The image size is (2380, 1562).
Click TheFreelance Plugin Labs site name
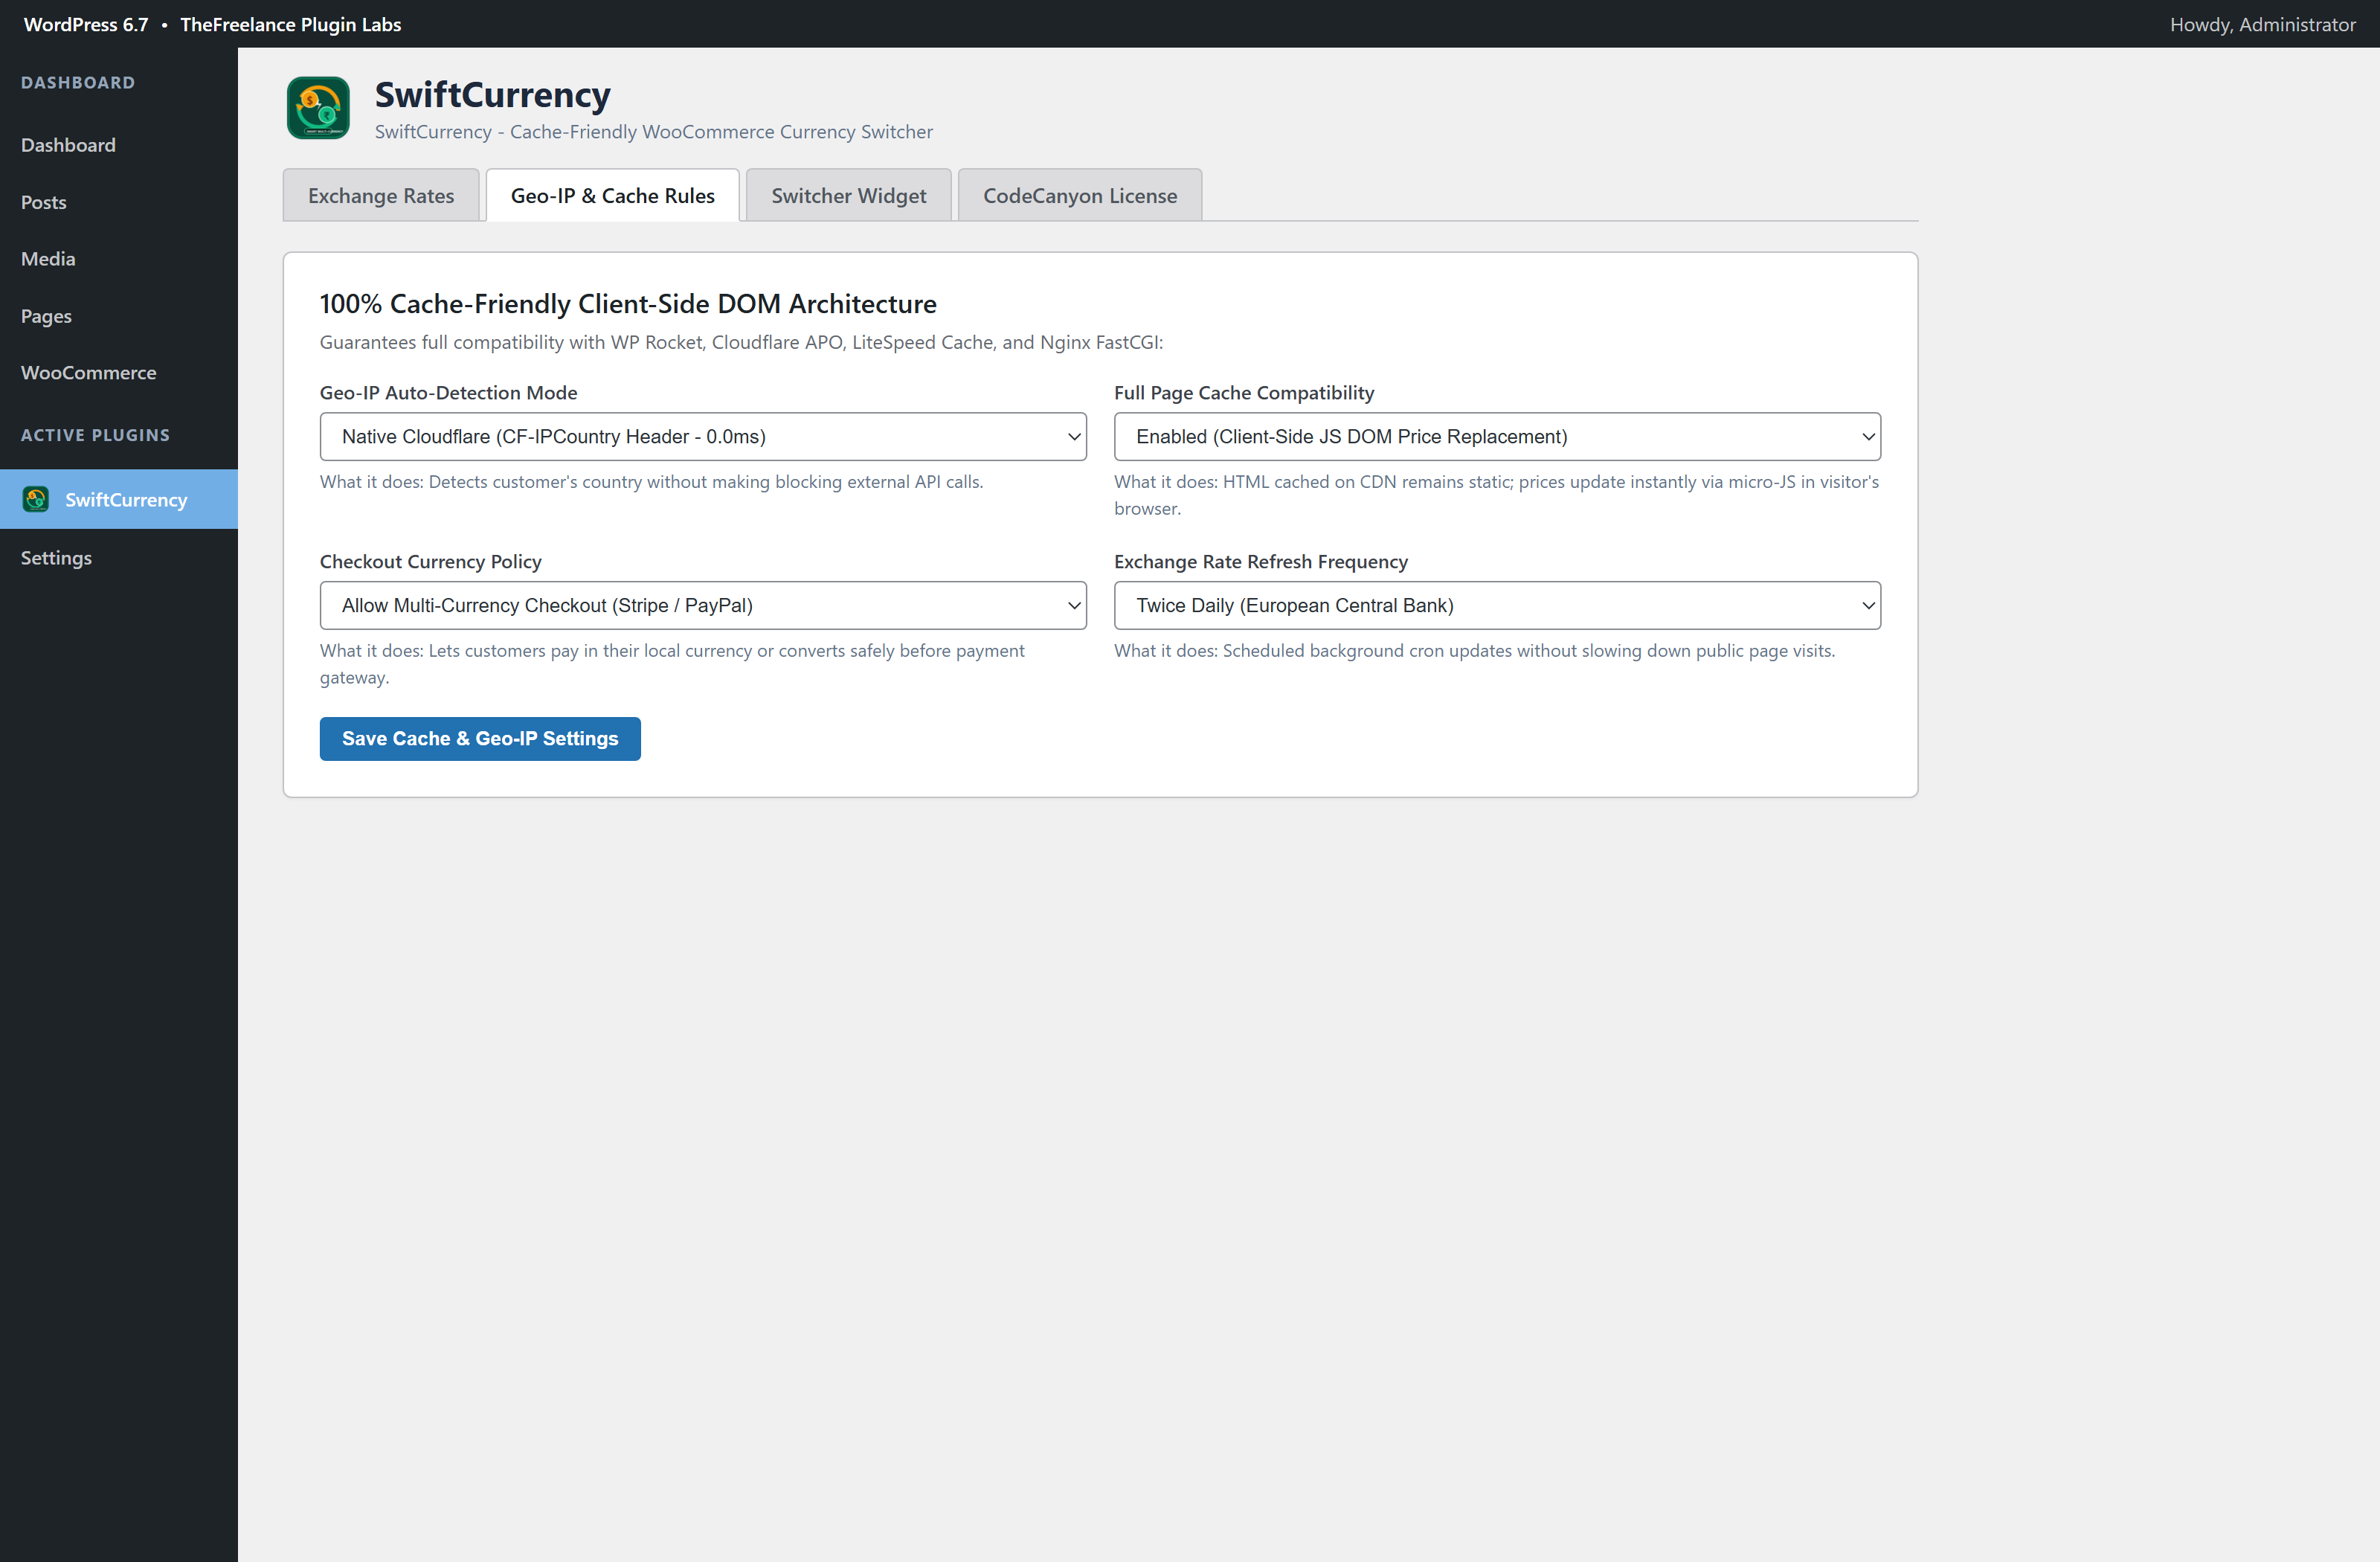(291, 24)
